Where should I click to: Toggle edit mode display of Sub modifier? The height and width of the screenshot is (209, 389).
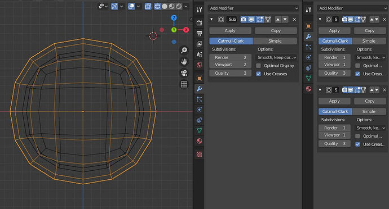click(x=260, y=19)
